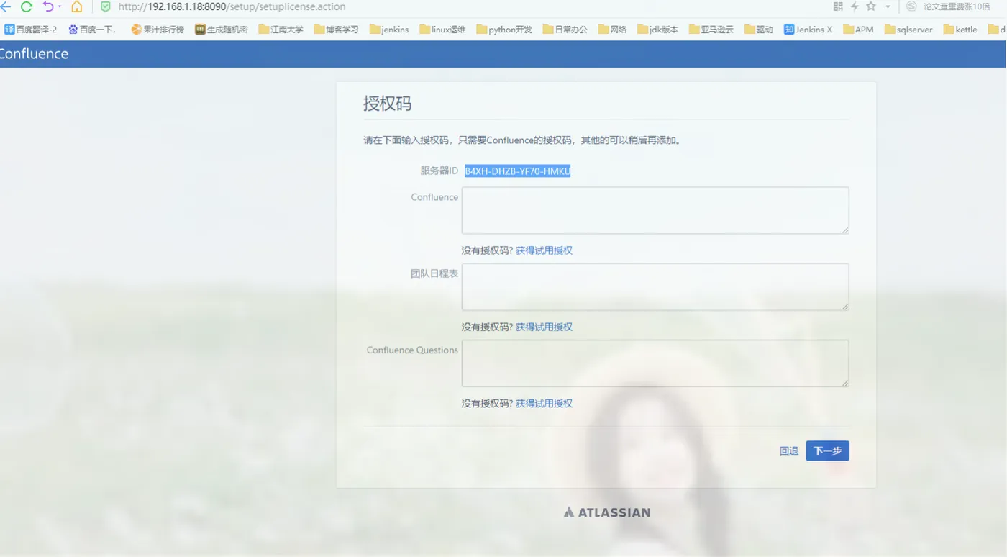Click the resize grip of the Confluence Questions text area

(x=845, y=382)
